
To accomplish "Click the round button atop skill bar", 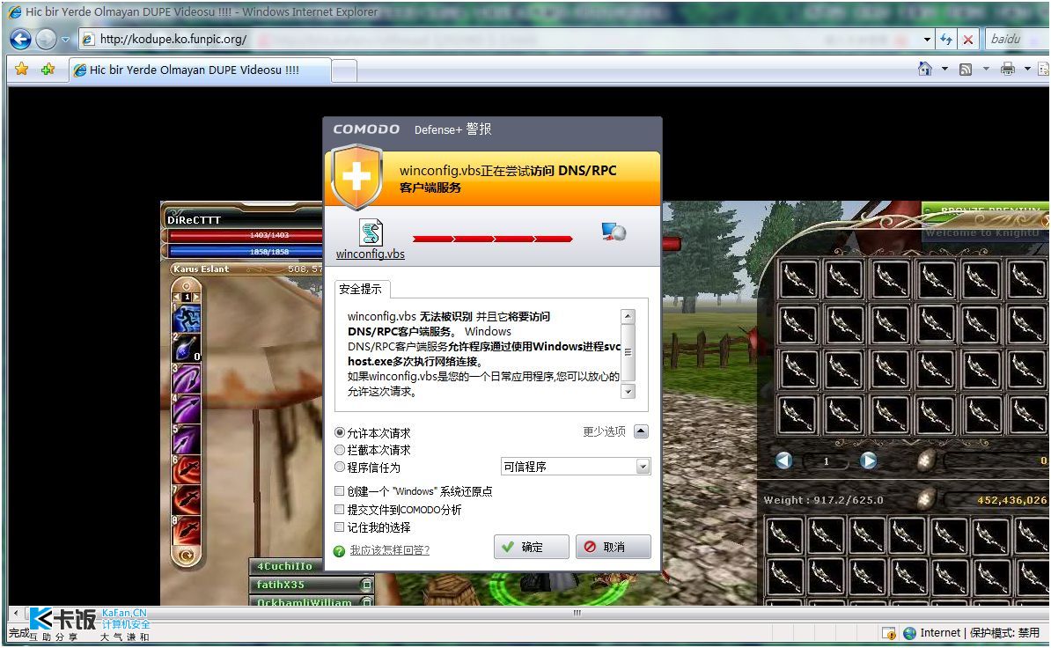I will (187, 286).
